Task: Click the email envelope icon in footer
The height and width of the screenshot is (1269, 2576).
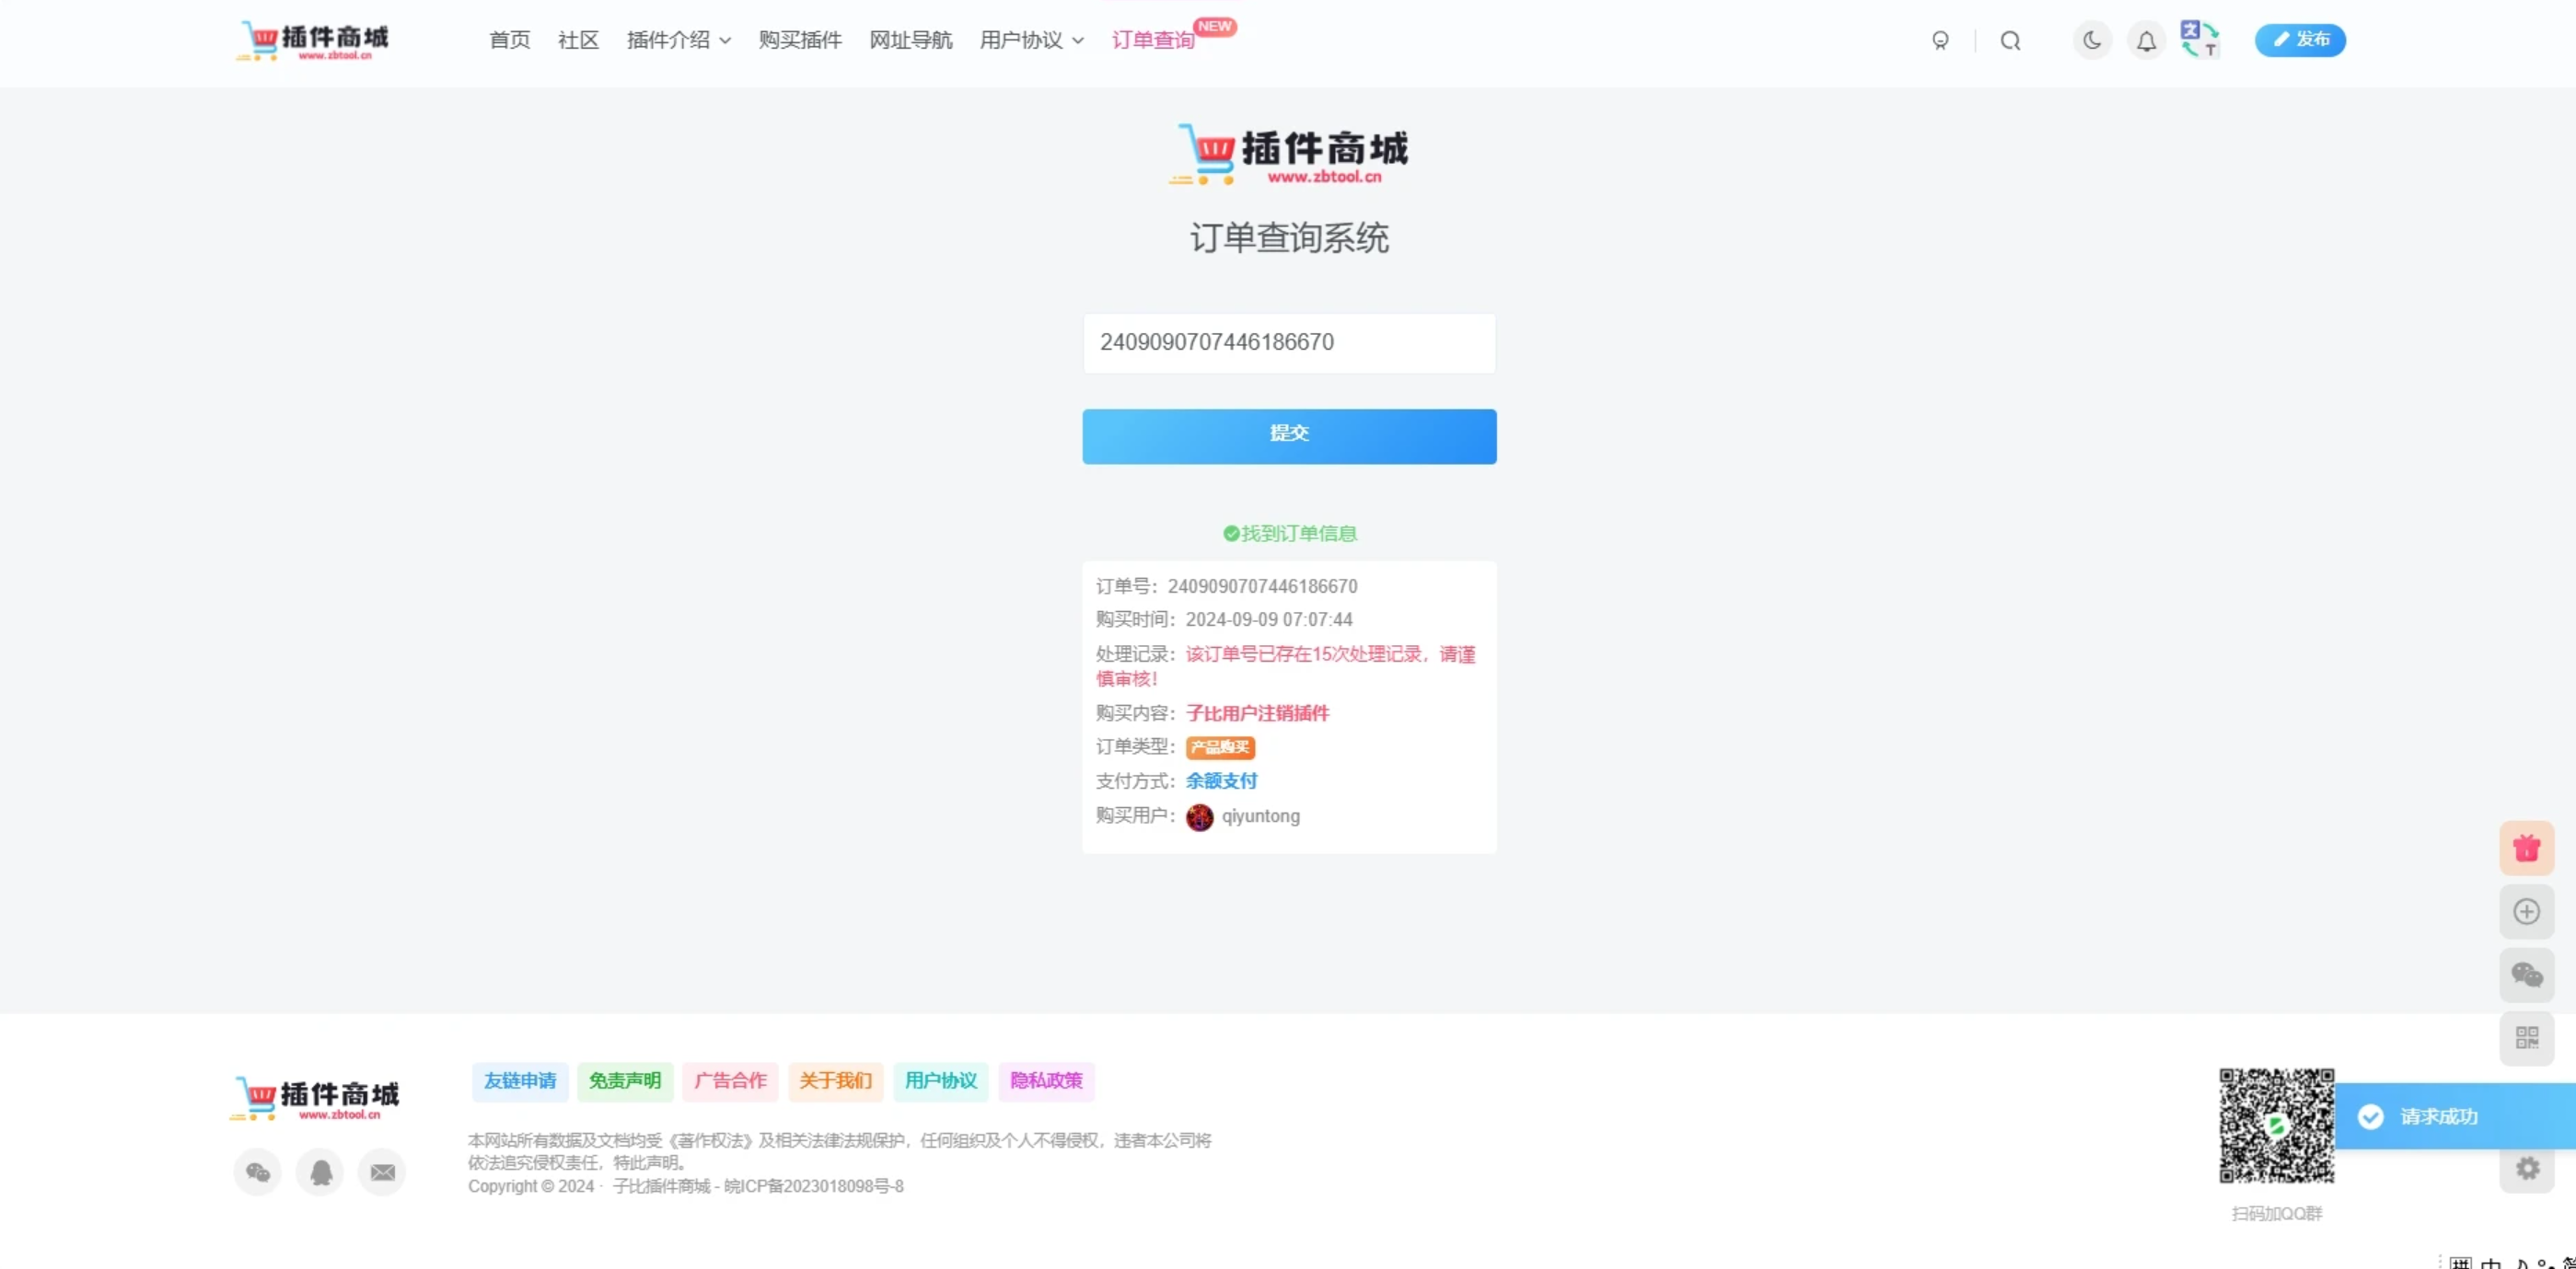Action: [382, 1172]
